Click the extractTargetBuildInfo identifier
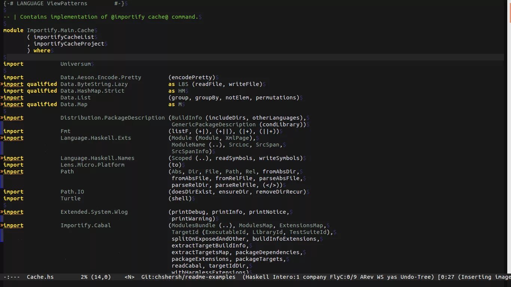 point(209,246)
